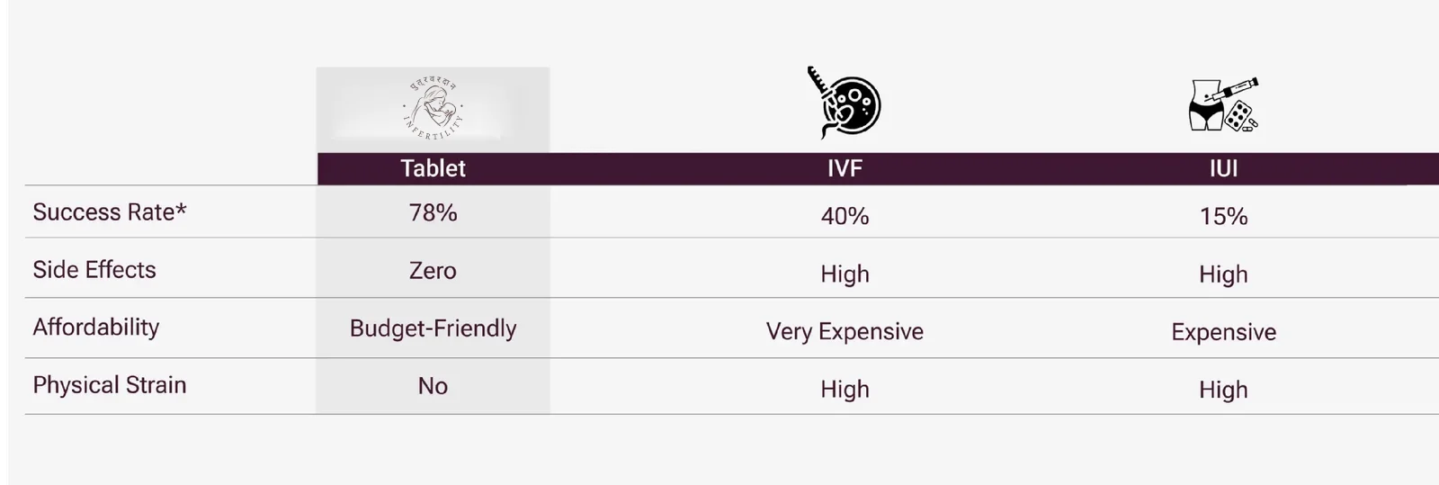Click the Affordability row label
This screenshot has width=1439, height=485.
click(96, 328)
